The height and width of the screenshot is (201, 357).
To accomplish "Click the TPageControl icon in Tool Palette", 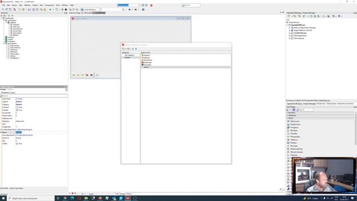I will click(288, 125).
